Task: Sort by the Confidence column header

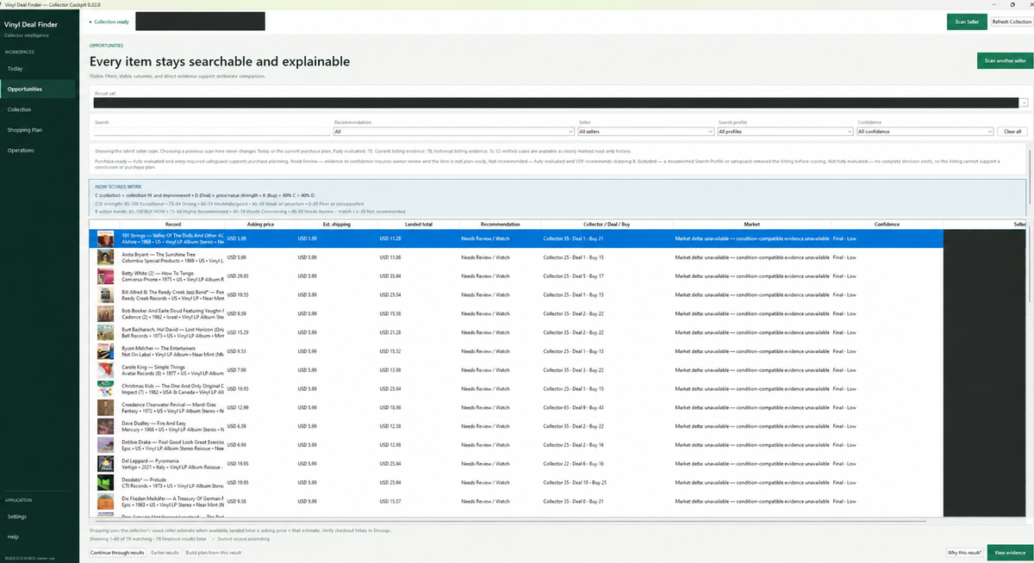Action: pos(887,224)
